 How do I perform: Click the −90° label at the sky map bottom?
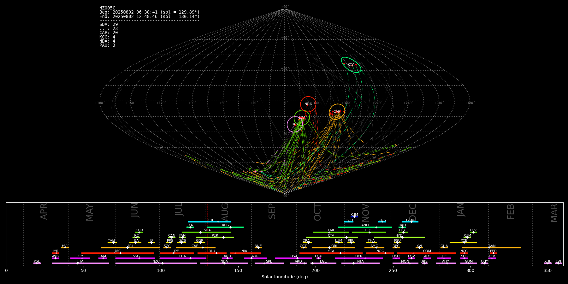pyautogui.click(x=285, y=196)
